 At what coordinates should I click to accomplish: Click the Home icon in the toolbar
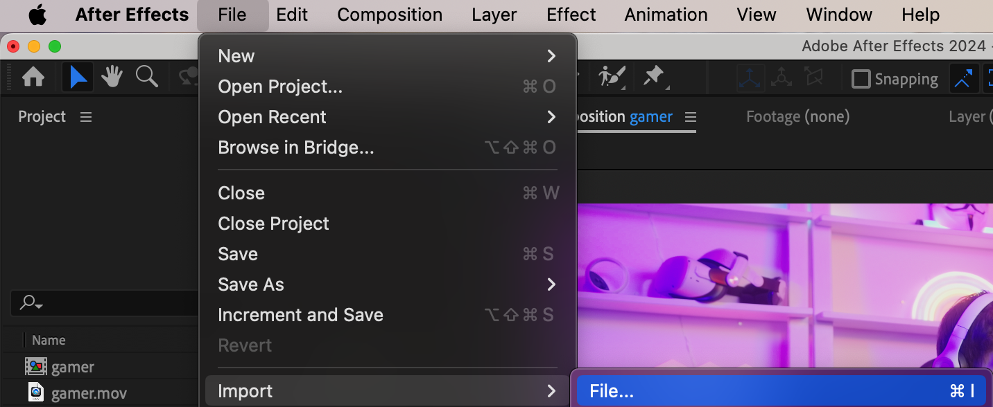click(x=33, y=77)
